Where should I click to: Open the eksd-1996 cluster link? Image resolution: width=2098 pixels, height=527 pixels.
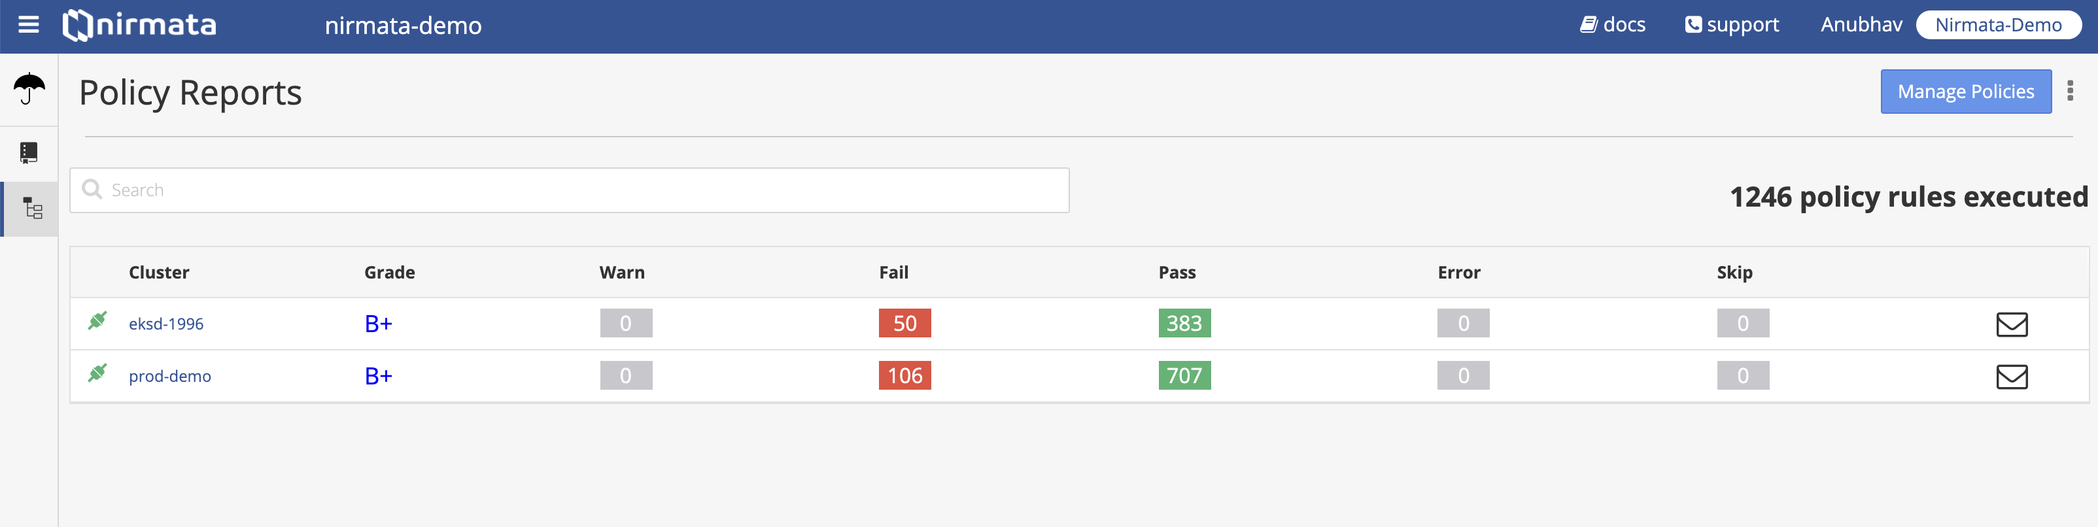[x=166, y=324]
